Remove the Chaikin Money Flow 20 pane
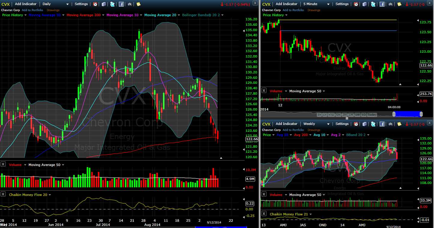434x228 pixels. [3, 194]
